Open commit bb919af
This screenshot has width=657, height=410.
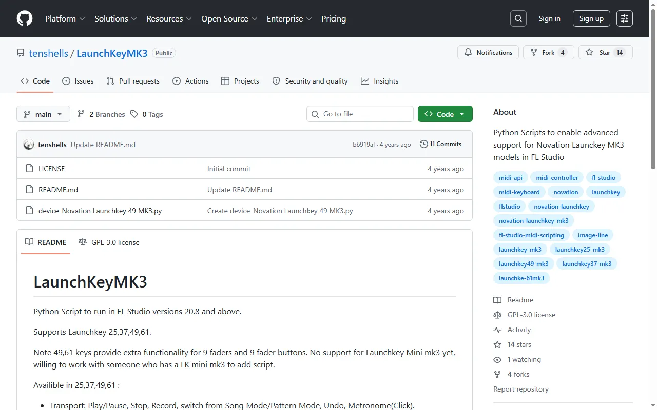364,145
